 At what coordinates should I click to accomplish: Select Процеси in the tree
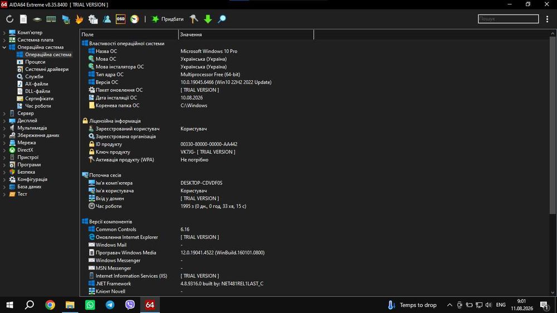click(x=35, y=62)
